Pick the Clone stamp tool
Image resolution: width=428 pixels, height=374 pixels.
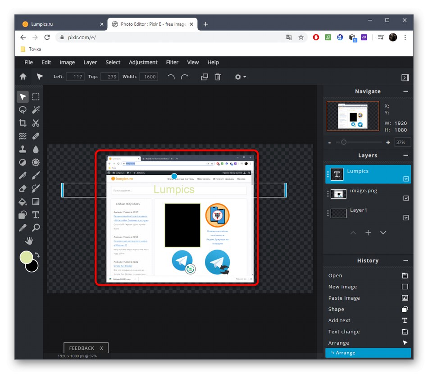(23, 149)
